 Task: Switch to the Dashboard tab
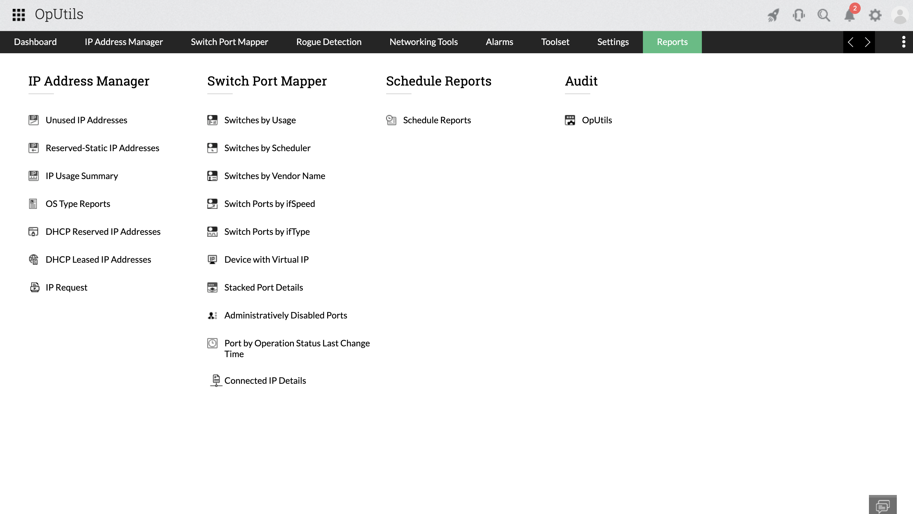(35, 42)
